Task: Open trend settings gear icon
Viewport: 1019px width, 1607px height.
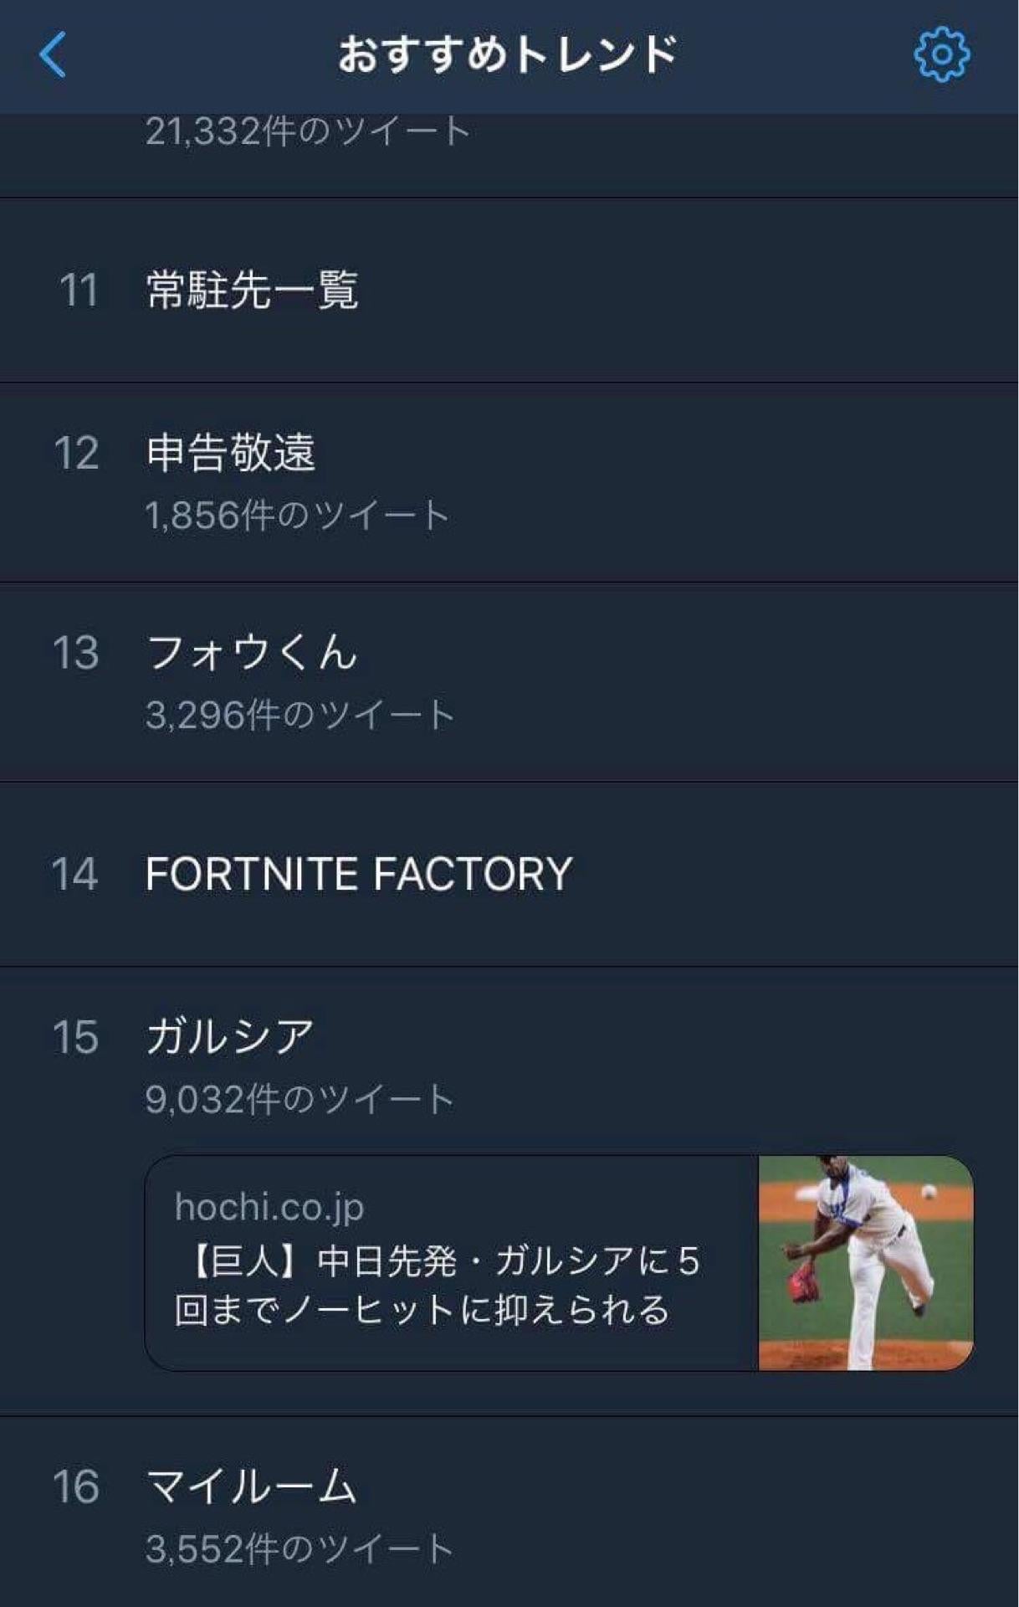Action: point(941,55)
